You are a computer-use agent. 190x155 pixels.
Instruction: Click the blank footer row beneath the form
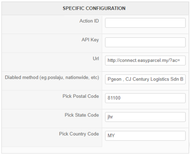click(95, 150)
